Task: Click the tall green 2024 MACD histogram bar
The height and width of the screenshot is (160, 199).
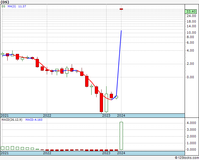Action: (121, 136)
